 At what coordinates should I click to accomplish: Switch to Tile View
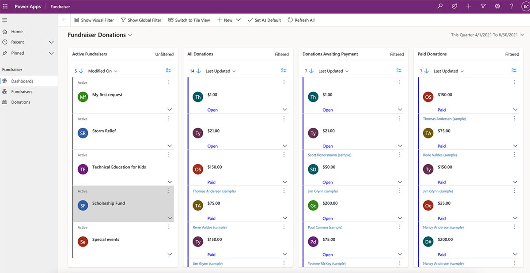[x=189, y=20]
